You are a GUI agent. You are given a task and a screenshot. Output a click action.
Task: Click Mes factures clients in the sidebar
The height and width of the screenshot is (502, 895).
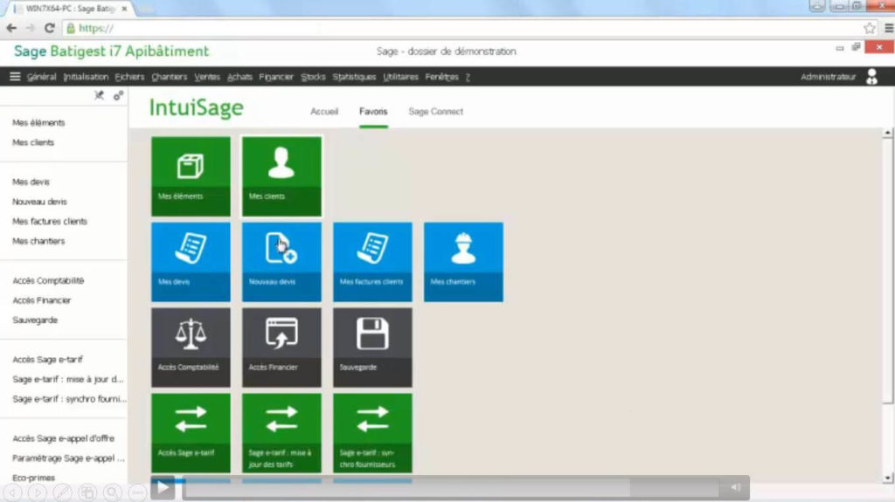point(50,222)
